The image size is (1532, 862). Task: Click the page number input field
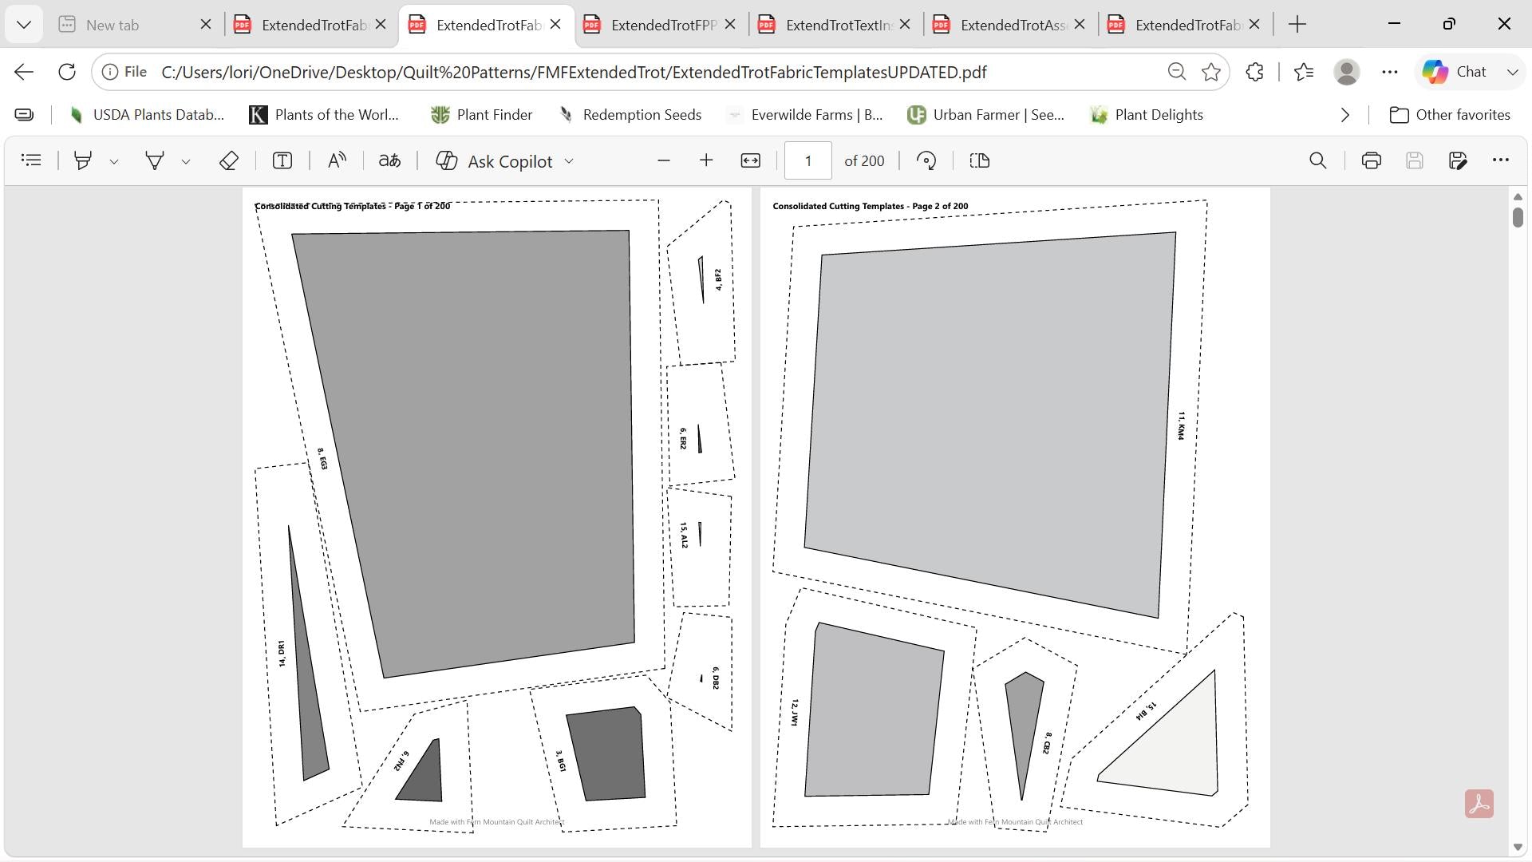(x=808, y=160)
